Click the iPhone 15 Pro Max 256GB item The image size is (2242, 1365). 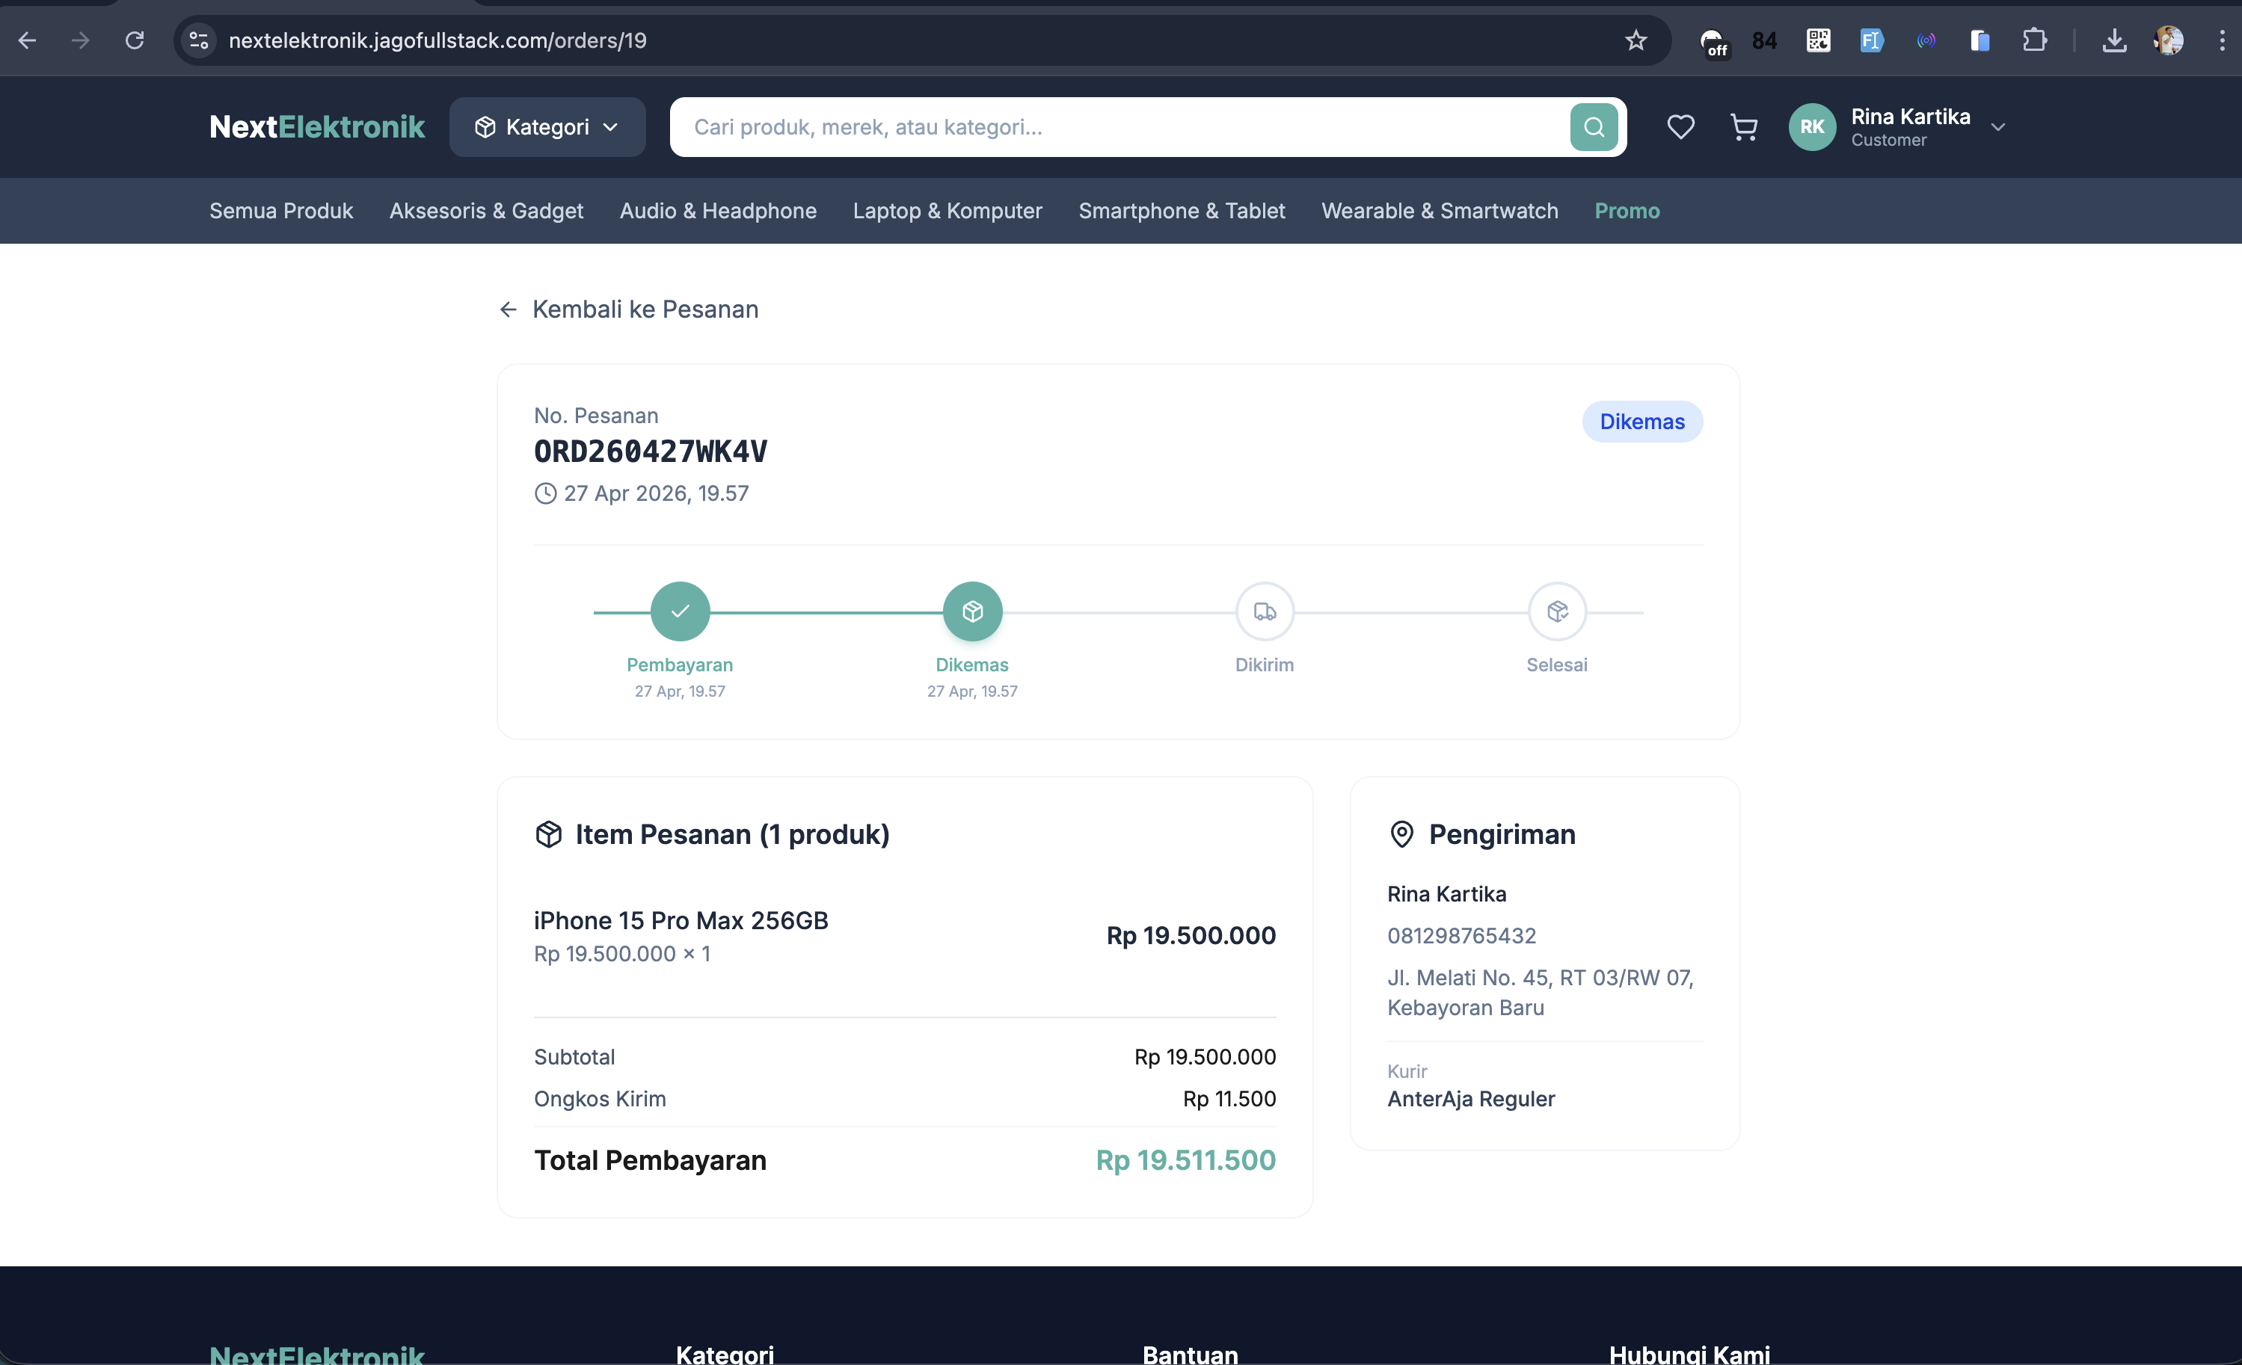point(681,920)
